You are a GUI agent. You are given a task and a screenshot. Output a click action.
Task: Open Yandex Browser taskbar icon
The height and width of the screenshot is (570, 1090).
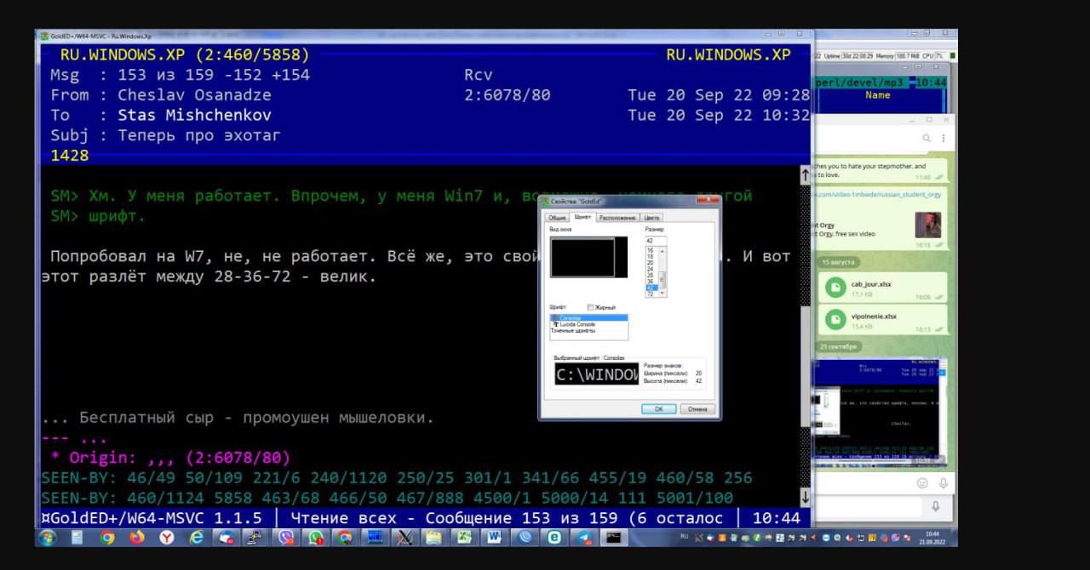(167, 538)
